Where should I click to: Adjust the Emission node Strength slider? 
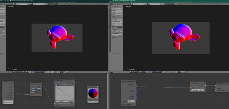pyautogui.click(x=198, y=90)
